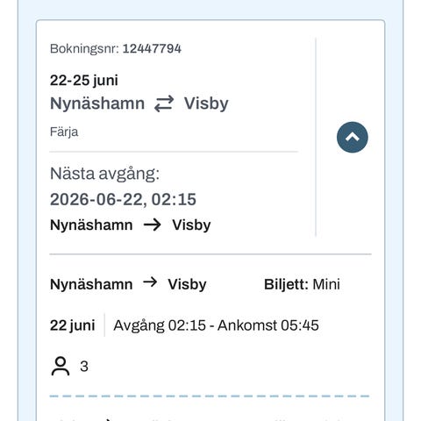Image resolution: width=421 pixels, height=421 pixels.
Task: Click the passenger count 3
Action: (x=84, y=367)
